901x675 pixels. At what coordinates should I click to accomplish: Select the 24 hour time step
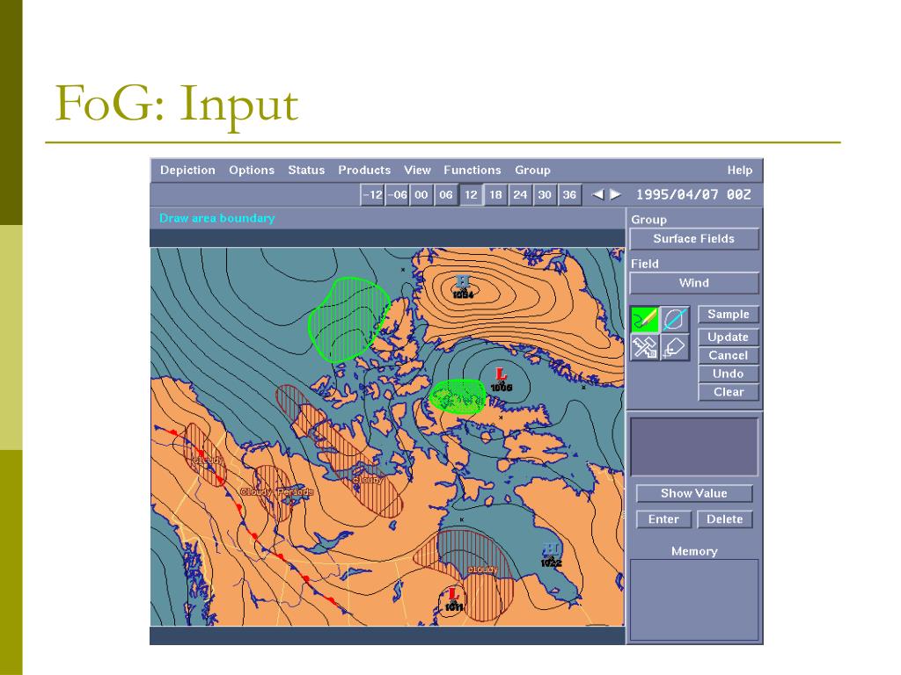coord(520,194)
